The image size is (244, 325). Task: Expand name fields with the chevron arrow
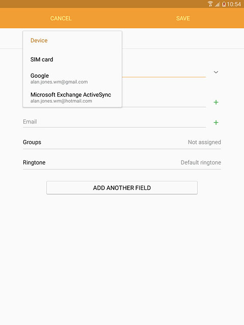(x=216, y=72)
